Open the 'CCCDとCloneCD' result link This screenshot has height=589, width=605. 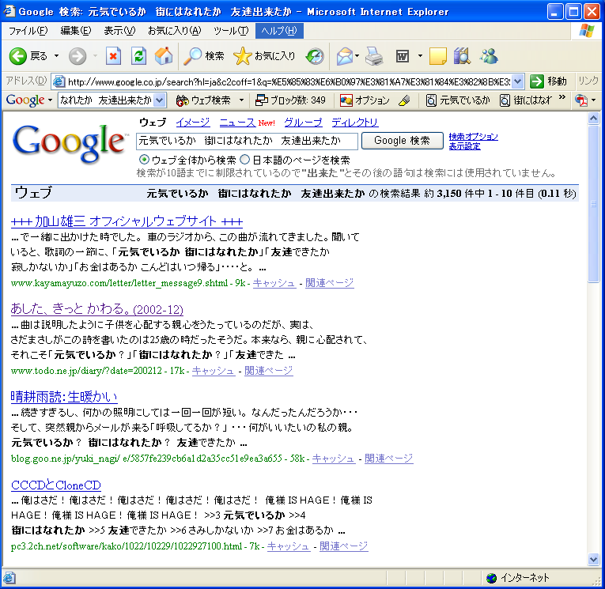(56, 485)
